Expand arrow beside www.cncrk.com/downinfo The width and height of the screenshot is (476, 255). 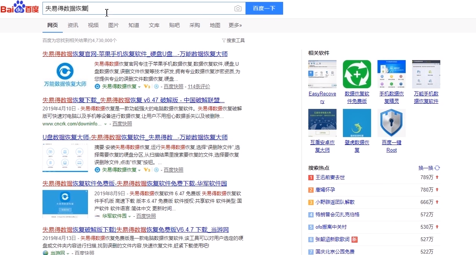click(106, 124)
